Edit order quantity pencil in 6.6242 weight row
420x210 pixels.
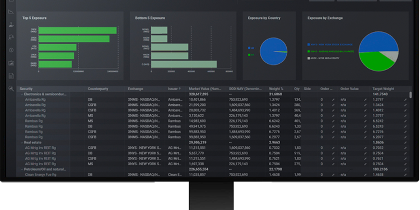(333, 121)
